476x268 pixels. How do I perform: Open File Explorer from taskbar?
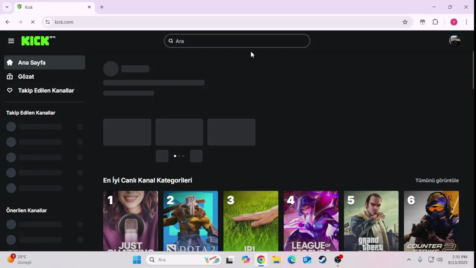click(x=276, y=260)
